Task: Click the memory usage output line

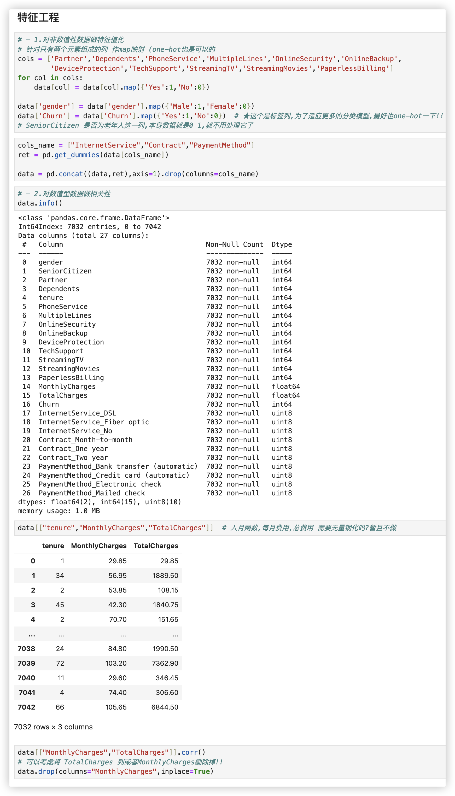Action: tap(59, 511)
